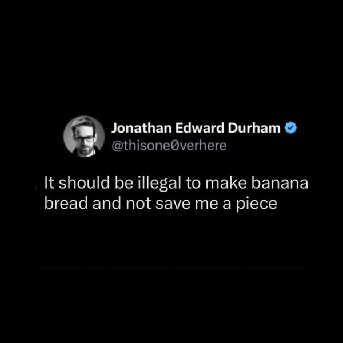Click the word "and" in the second line
This screenshot has height=343, width=343.
click(107, 203)
